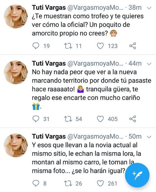
Task: Like the tweet with 123 likes
Action: [x=100, y=46]
